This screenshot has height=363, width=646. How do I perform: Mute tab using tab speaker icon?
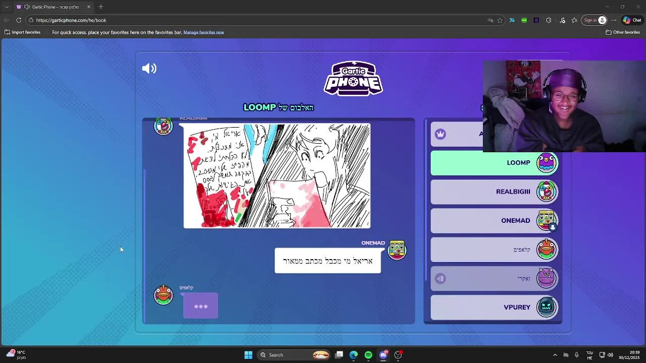[x=26, y=7]
